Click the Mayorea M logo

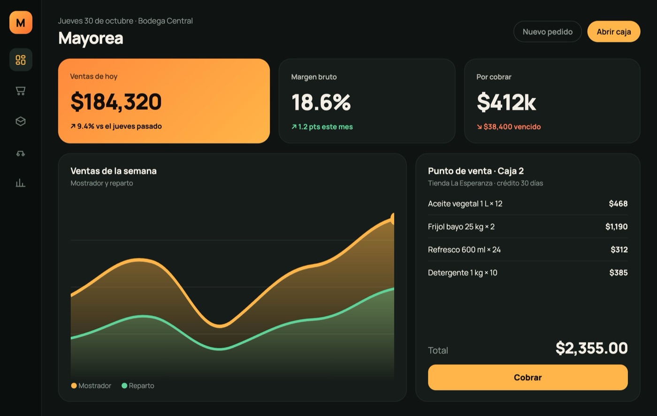tap(21, 23)
